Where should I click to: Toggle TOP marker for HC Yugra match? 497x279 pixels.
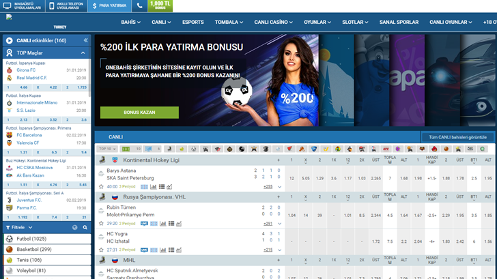pos(101,237)
